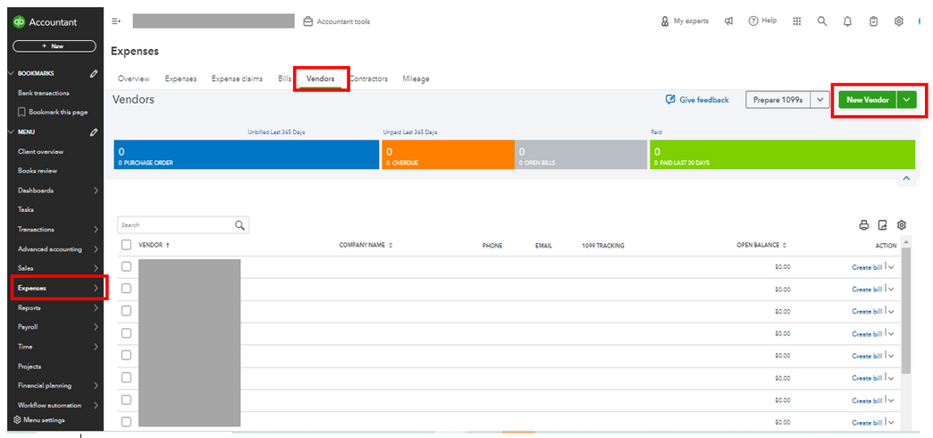Click the New Vendor button

tap(868, 100)
